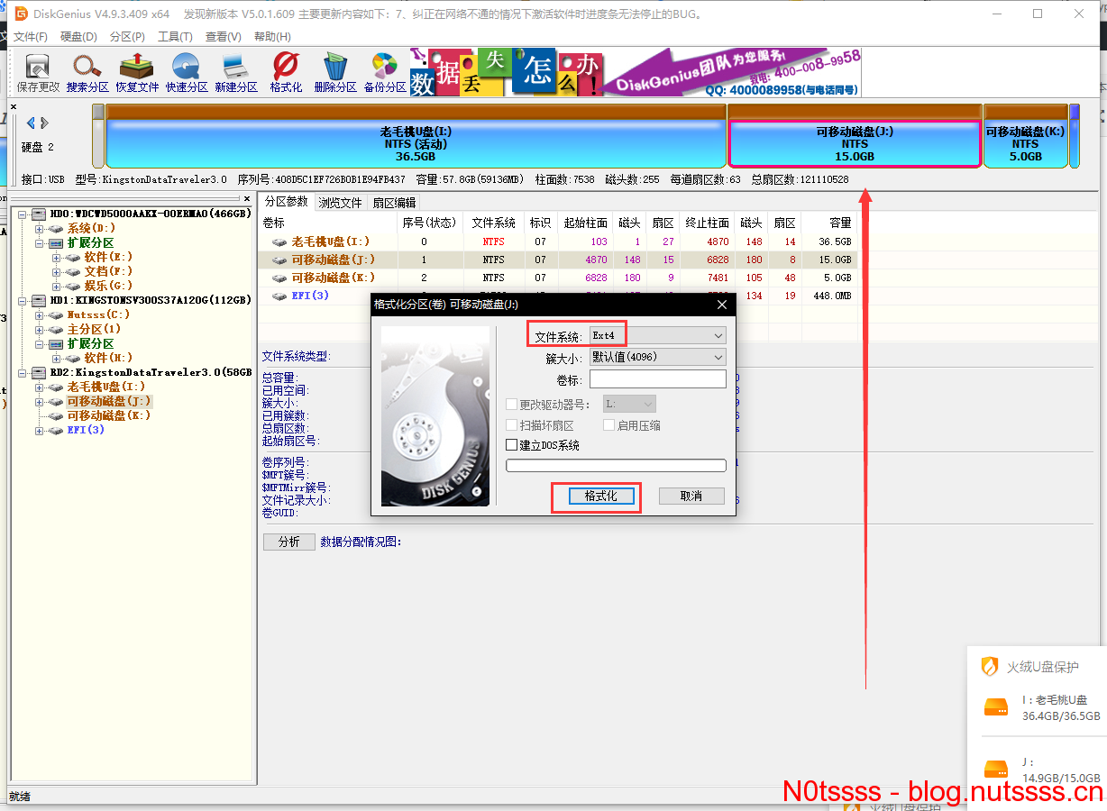Open the 文件系统 Ext4 dropdown

(657, 336)
